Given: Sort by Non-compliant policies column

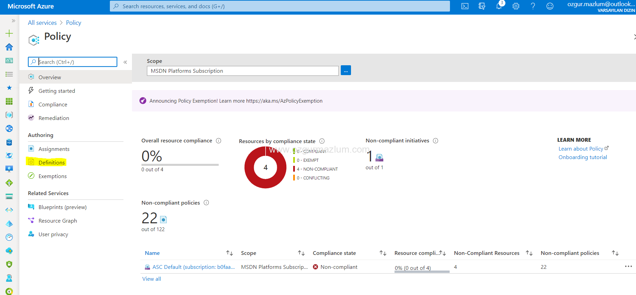Looking at the screenshot, I should pos(615,253).
